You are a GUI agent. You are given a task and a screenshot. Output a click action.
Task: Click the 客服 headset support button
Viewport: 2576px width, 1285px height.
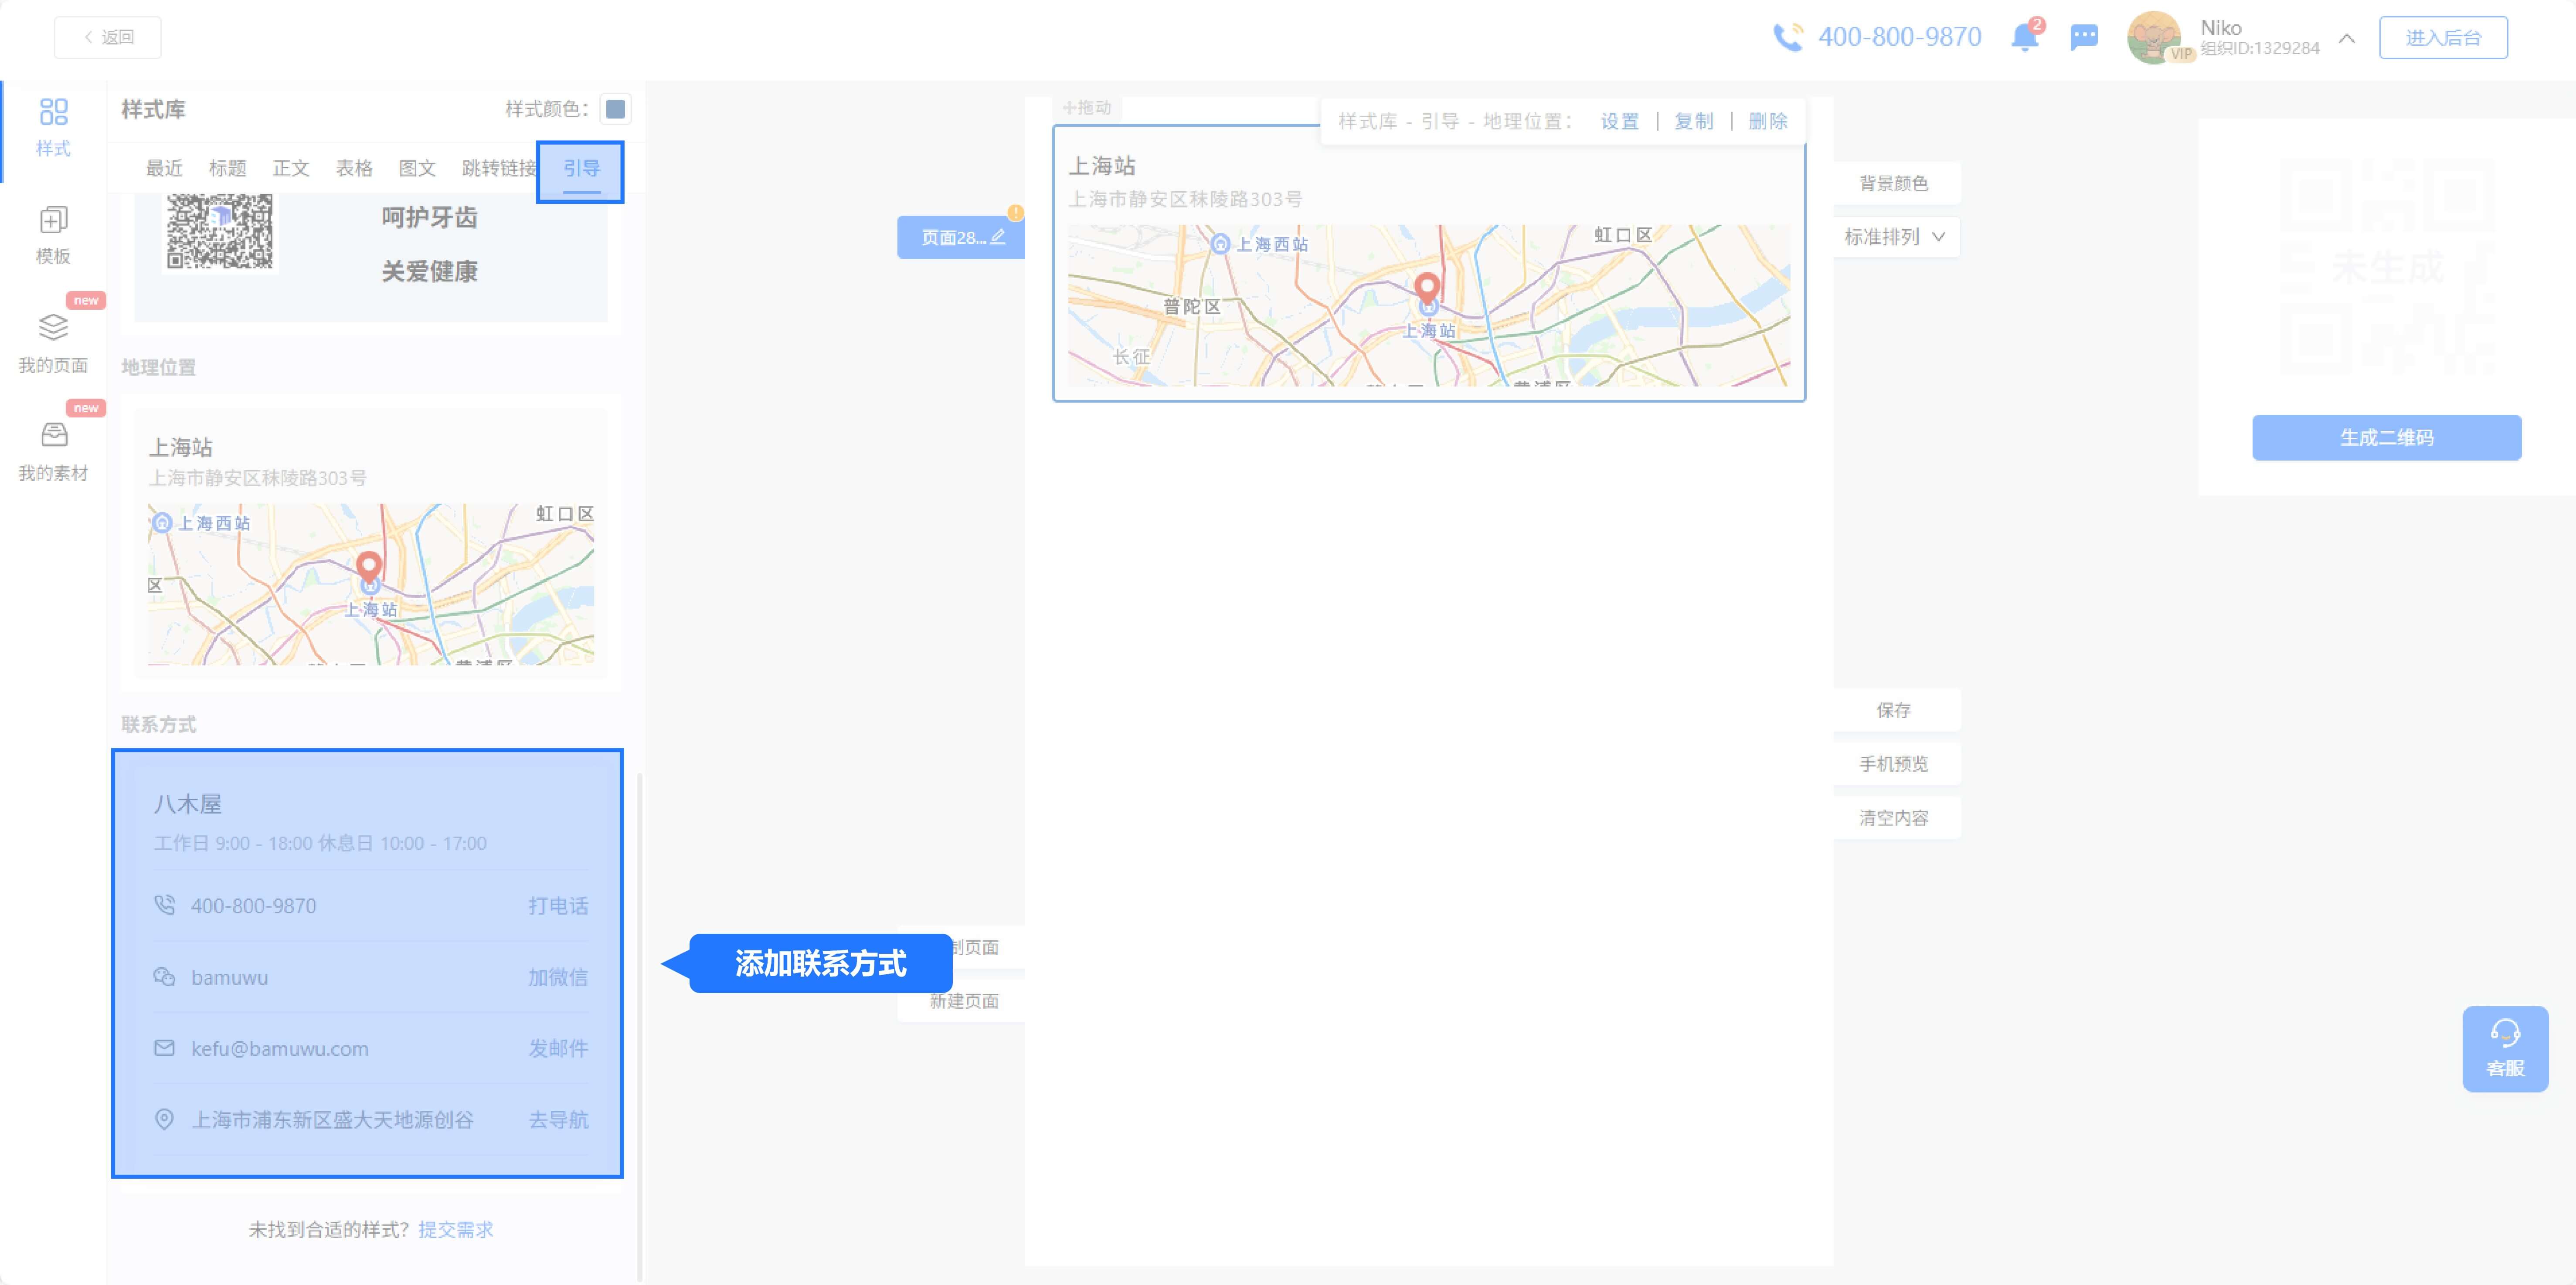tap(2505, 1048)
